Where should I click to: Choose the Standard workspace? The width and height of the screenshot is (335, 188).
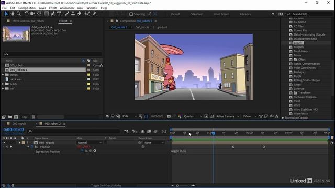point(197,14)
